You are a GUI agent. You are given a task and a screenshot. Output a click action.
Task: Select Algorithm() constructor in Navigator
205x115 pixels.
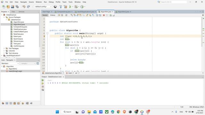point(13,69)
